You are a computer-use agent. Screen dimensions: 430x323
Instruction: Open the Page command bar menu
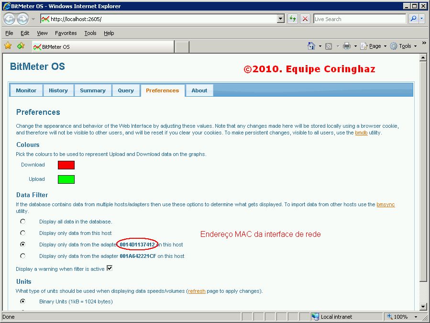tap(373, 46)
